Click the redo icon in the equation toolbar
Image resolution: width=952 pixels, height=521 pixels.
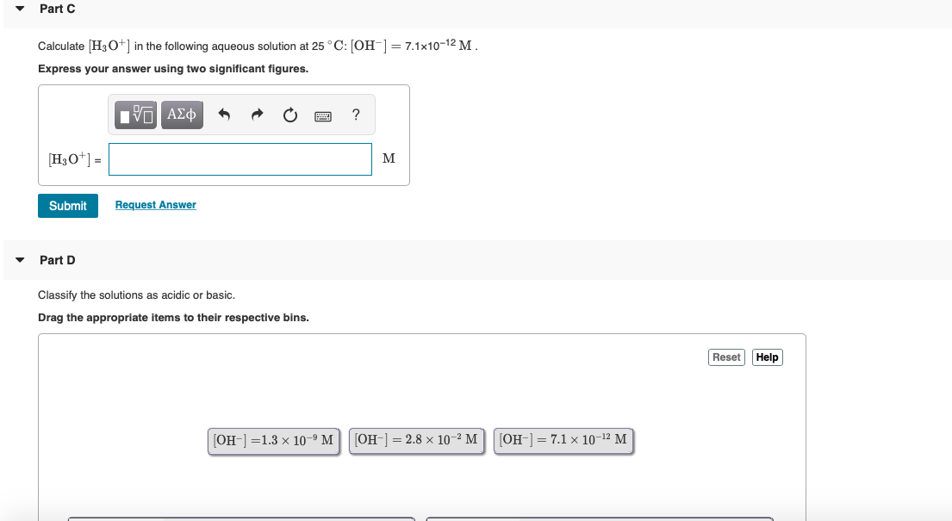coord(257,115)
